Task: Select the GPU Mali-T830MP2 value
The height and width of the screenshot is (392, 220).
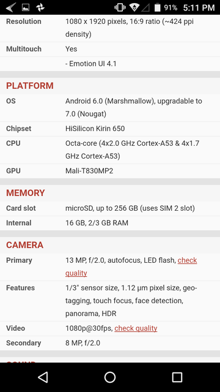Action: tap(89, 171)
